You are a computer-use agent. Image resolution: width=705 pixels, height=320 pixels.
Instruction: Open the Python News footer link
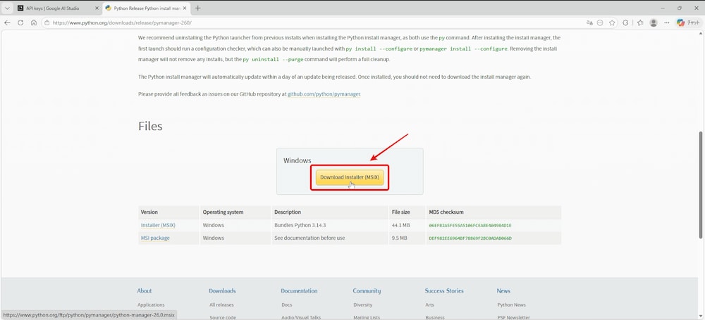[x=512, y=305]
